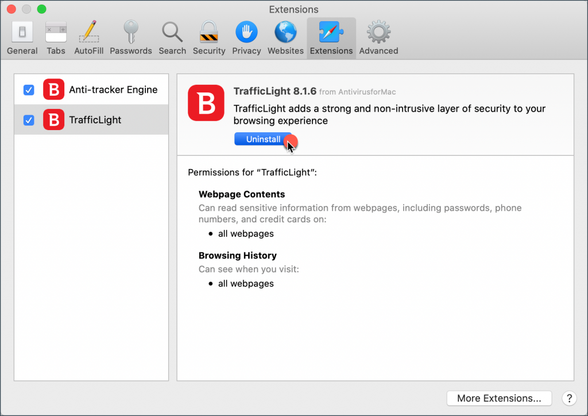
Task: Open the Search magnifier icon
Action: coord(172,32)
